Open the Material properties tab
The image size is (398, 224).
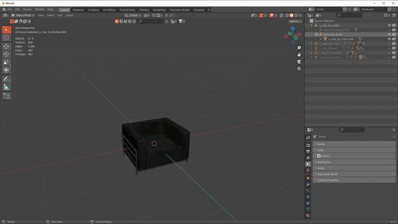308,216
